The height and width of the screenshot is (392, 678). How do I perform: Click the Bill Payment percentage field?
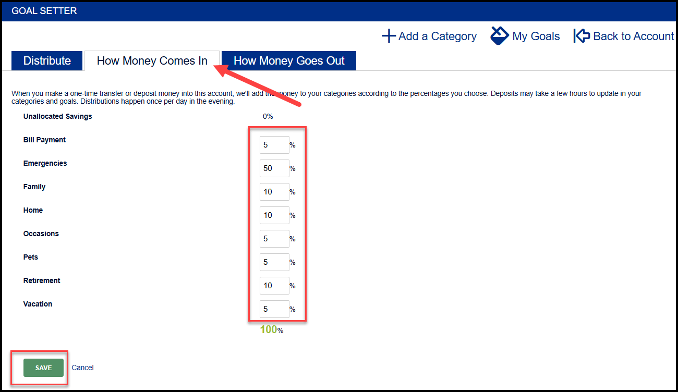coord(274,145)
